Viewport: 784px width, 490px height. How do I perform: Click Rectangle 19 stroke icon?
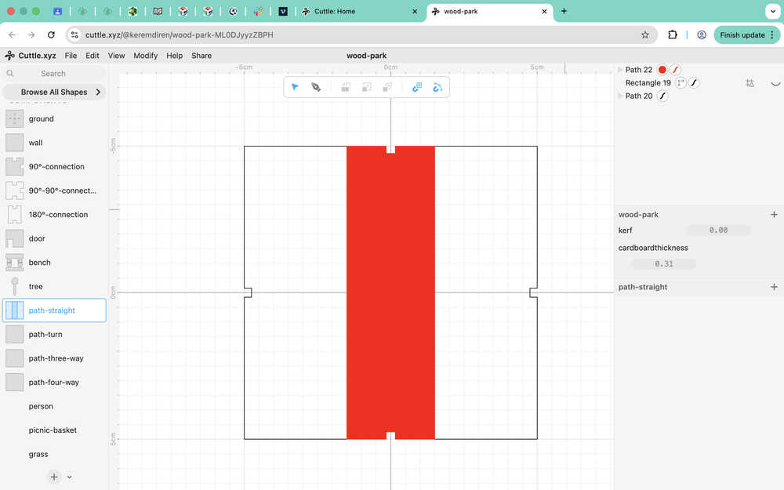pos(694,83)
